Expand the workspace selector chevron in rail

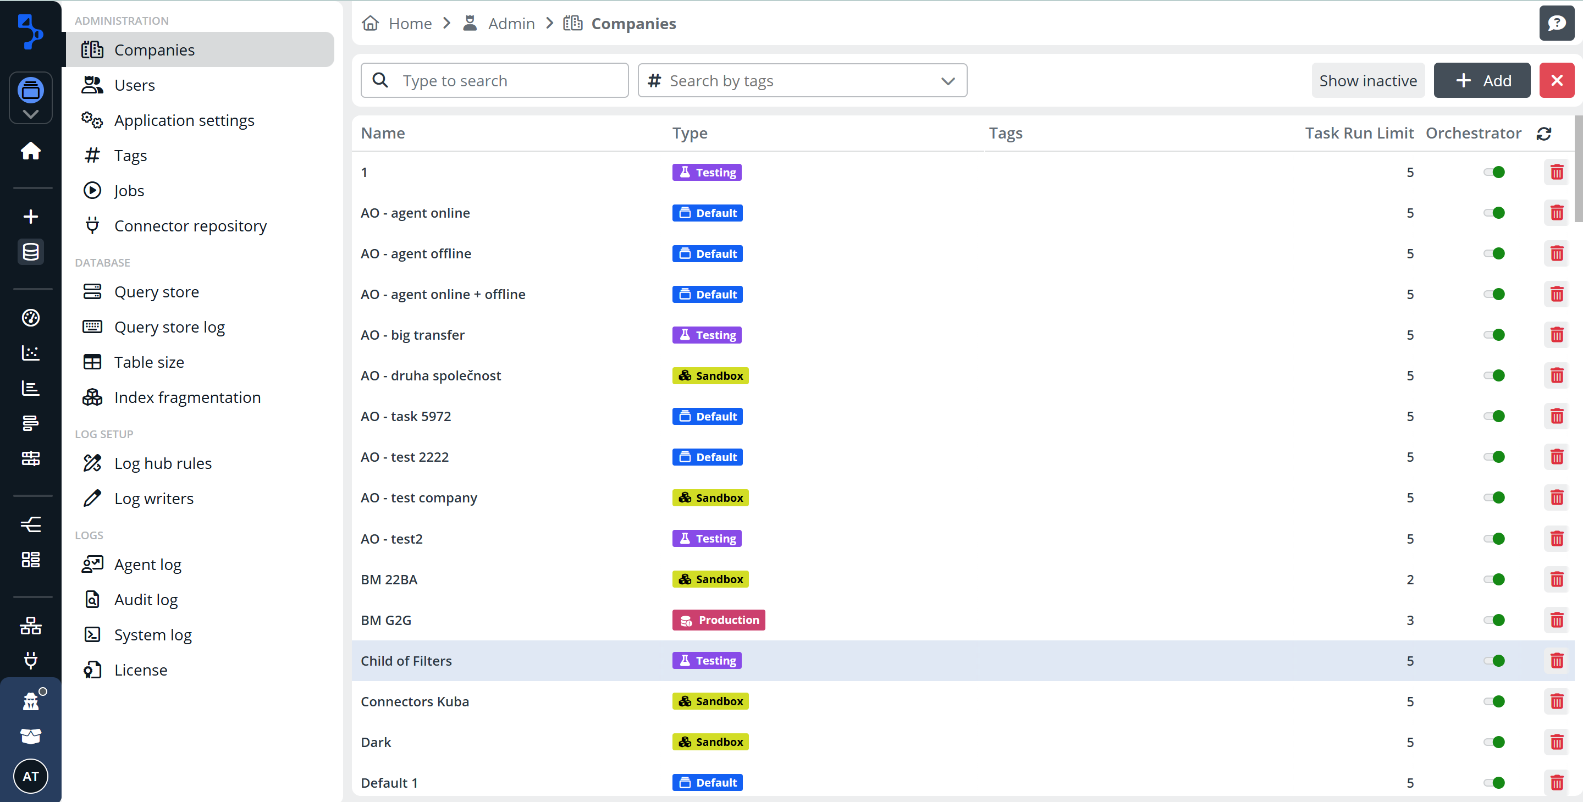(x=31, y=114)
